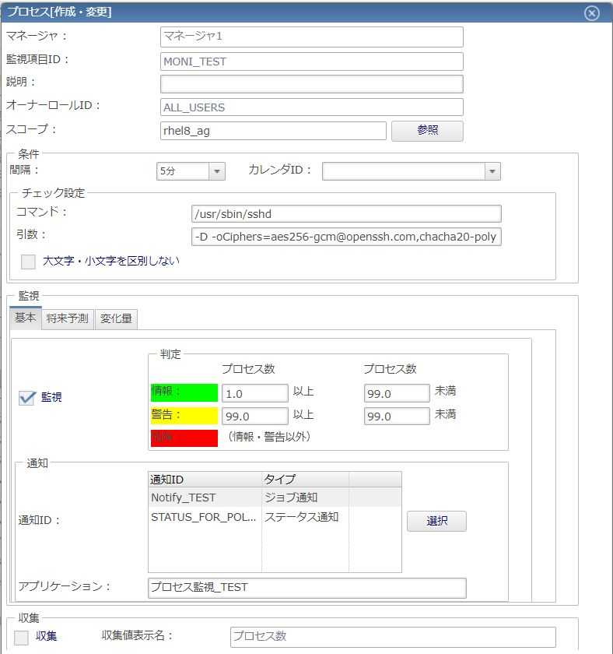This screenshot has height=654, width=613.
Task: Close the プロセス[作成・変更] dialog
Action: 592,13
